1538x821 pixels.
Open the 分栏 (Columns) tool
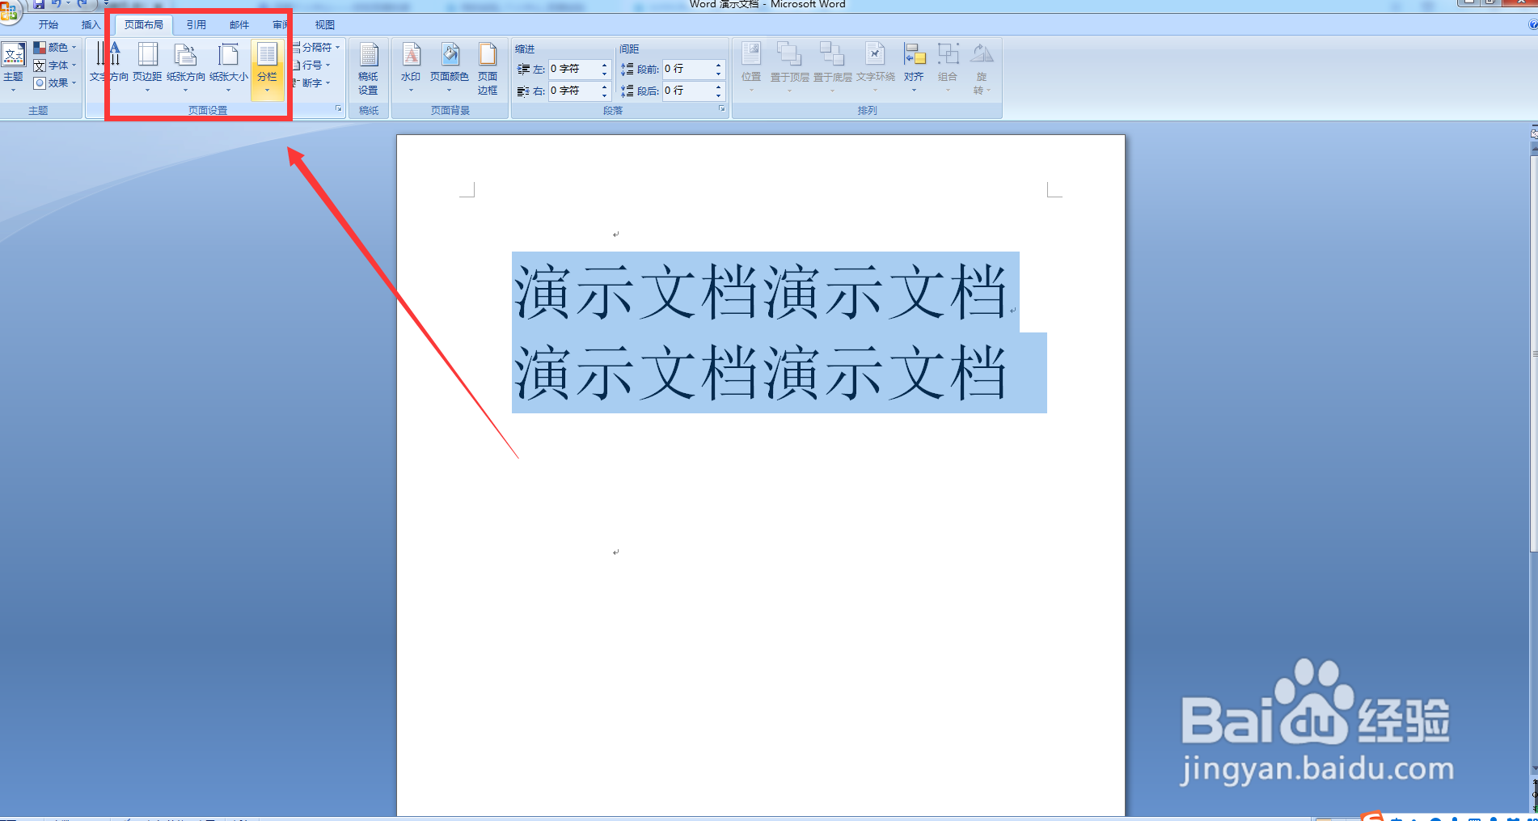pos(267,66)
